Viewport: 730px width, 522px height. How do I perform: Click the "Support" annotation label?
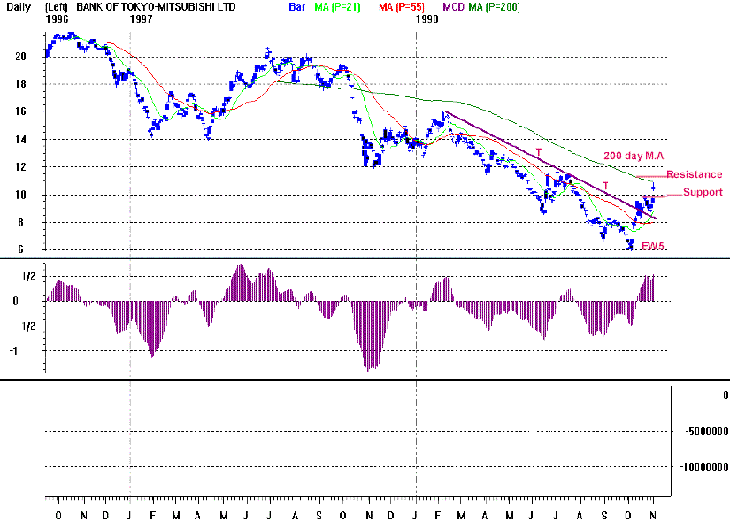coord(703,192)
